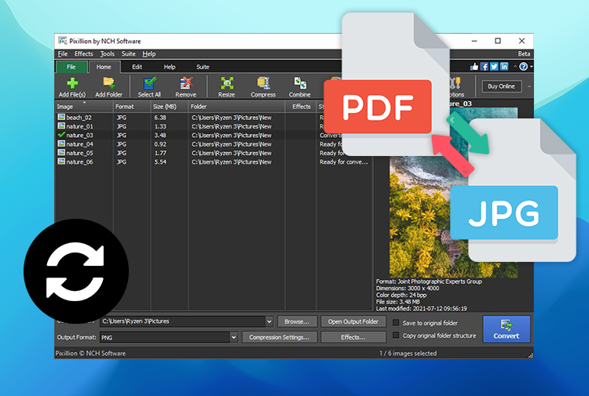Select the nature_05 file name
The height and width of the screenshot is (396, 589).
point(79,153)
